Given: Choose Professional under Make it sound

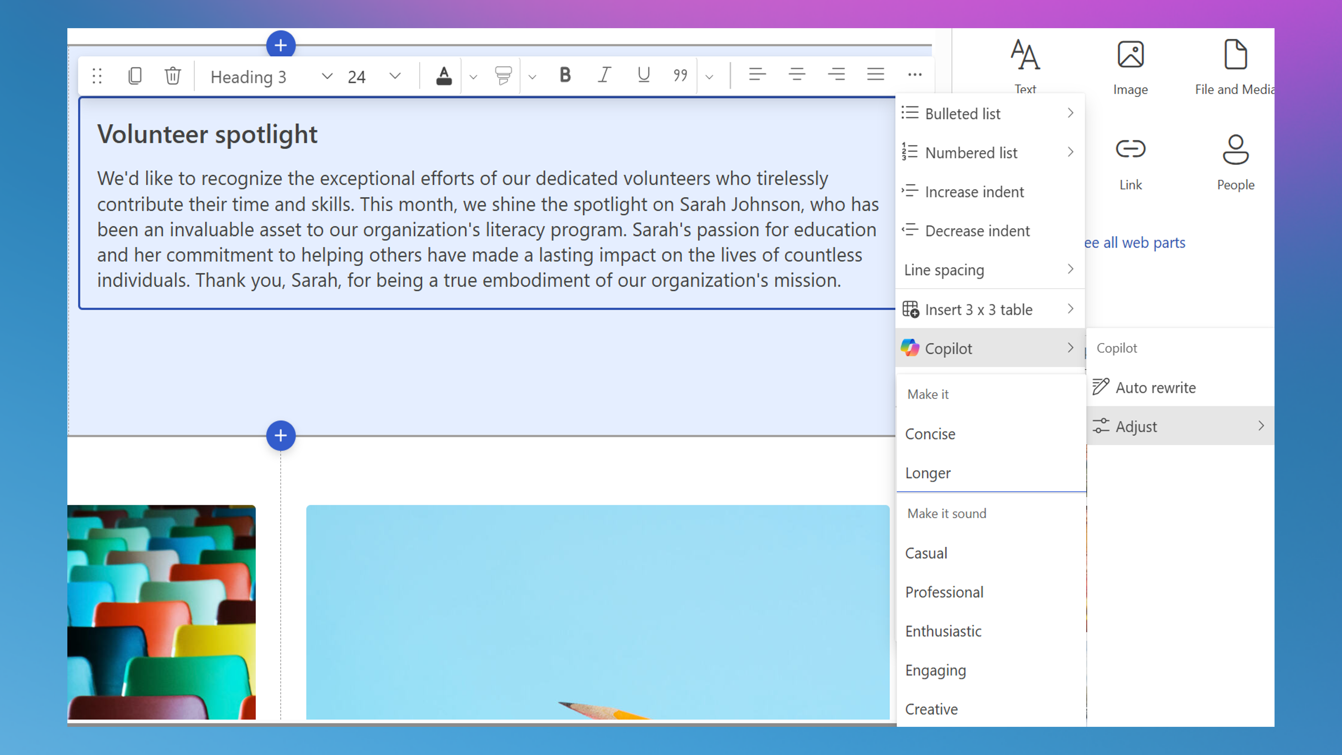Looking at the screenshot, I should [944, 592].
